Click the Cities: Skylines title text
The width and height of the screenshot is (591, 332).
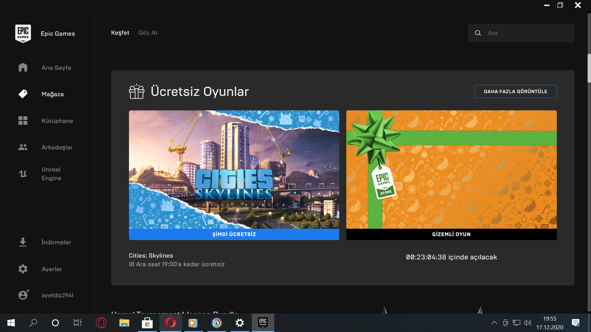pos(151,255)
